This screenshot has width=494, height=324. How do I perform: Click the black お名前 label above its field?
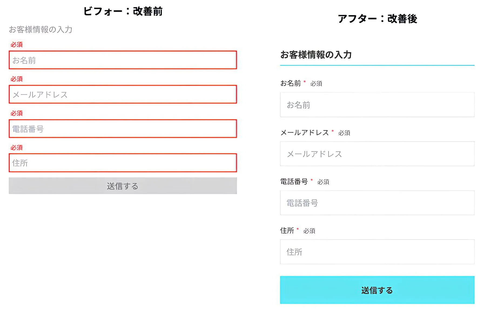pos(290,83)
